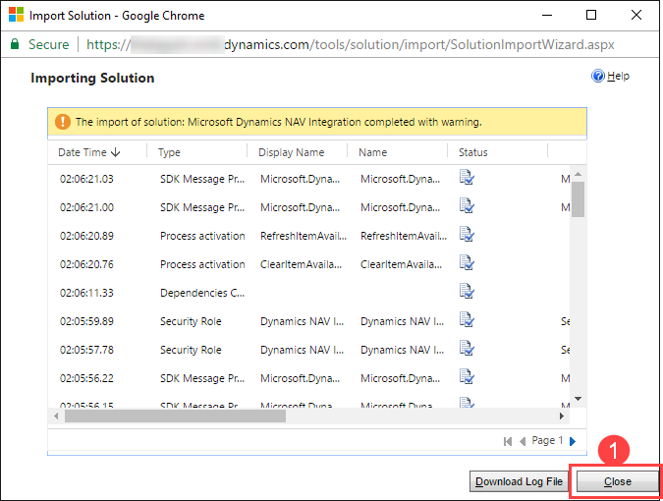Click the horizontal scrollbar thumb
The height and width of the screenshot is (501, 663).
tap(175, 416)
